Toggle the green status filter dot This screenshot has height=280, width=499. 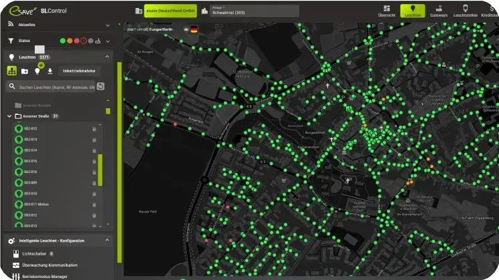(63, 41)
